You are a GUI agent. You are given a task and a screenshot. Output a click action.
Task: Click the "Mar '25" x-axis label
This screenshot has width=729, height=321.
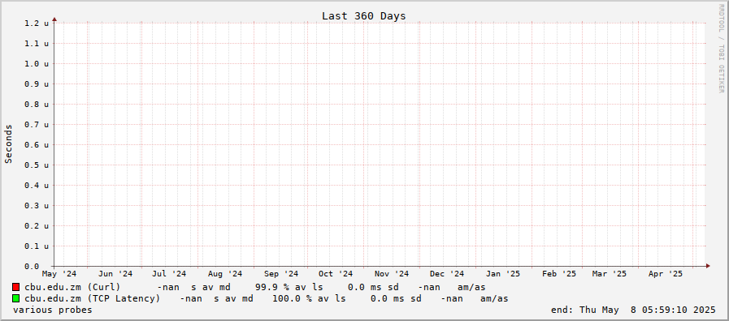click(x=610, y=274)
